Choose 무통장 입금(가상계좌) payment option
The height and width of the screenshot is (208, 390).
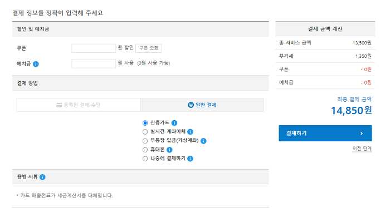tap(145, 141)
